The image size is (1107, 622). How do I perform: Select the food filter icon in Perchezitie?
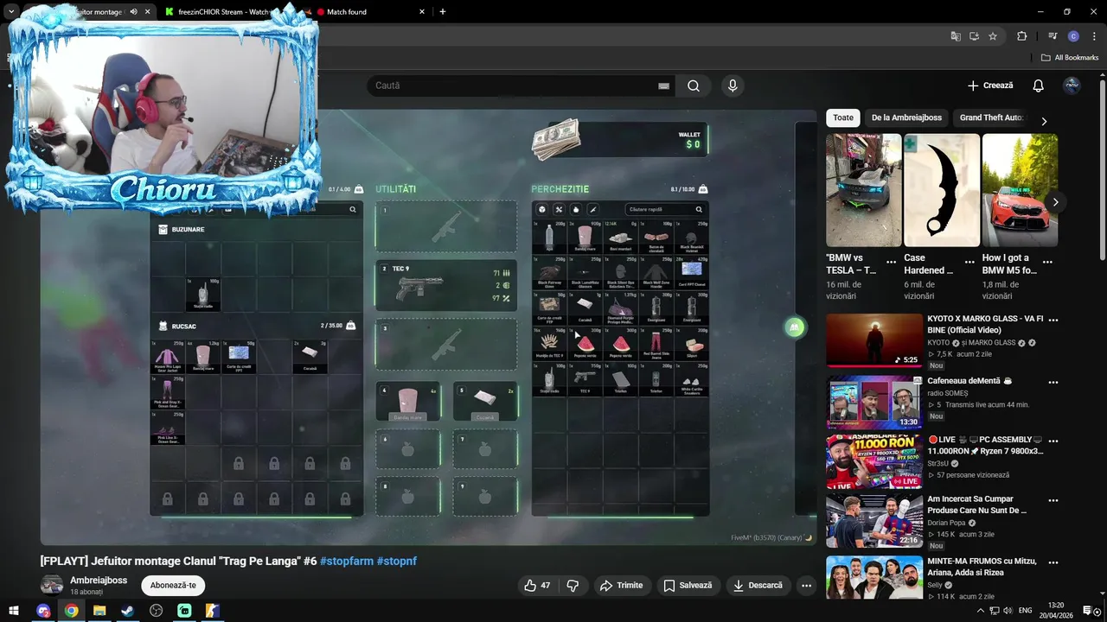576,209
